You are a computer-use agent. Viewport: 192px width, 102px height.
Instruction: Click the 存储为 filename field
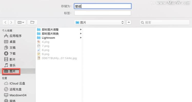(103, 6)
